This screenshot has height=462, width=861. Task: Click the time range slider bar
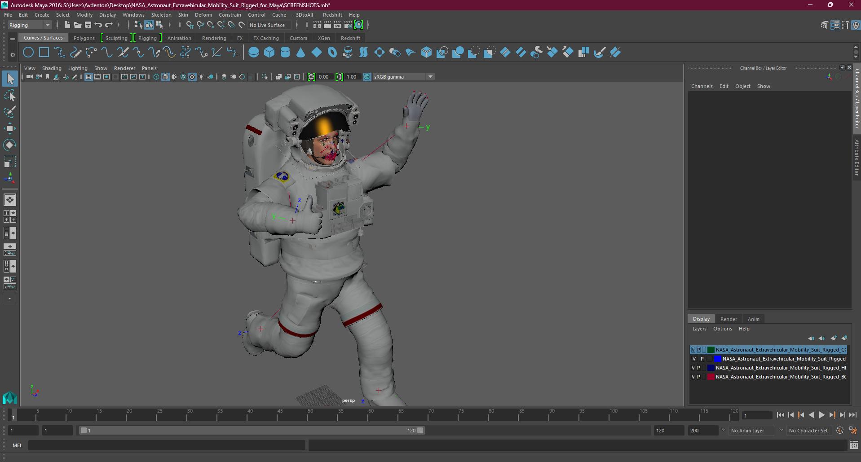tap(252, 430)
